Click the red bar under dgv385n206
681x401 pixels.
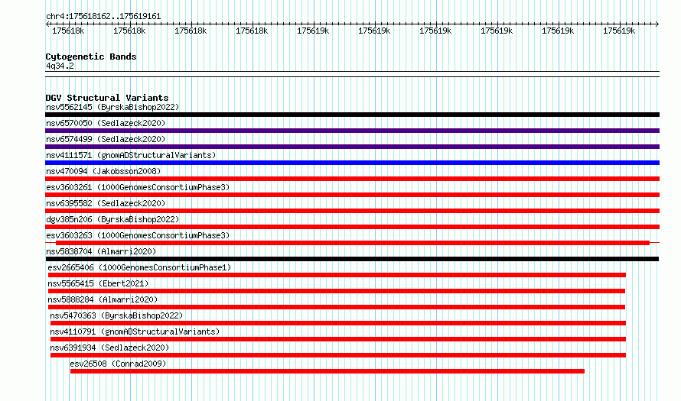click(x=352, y=227)
